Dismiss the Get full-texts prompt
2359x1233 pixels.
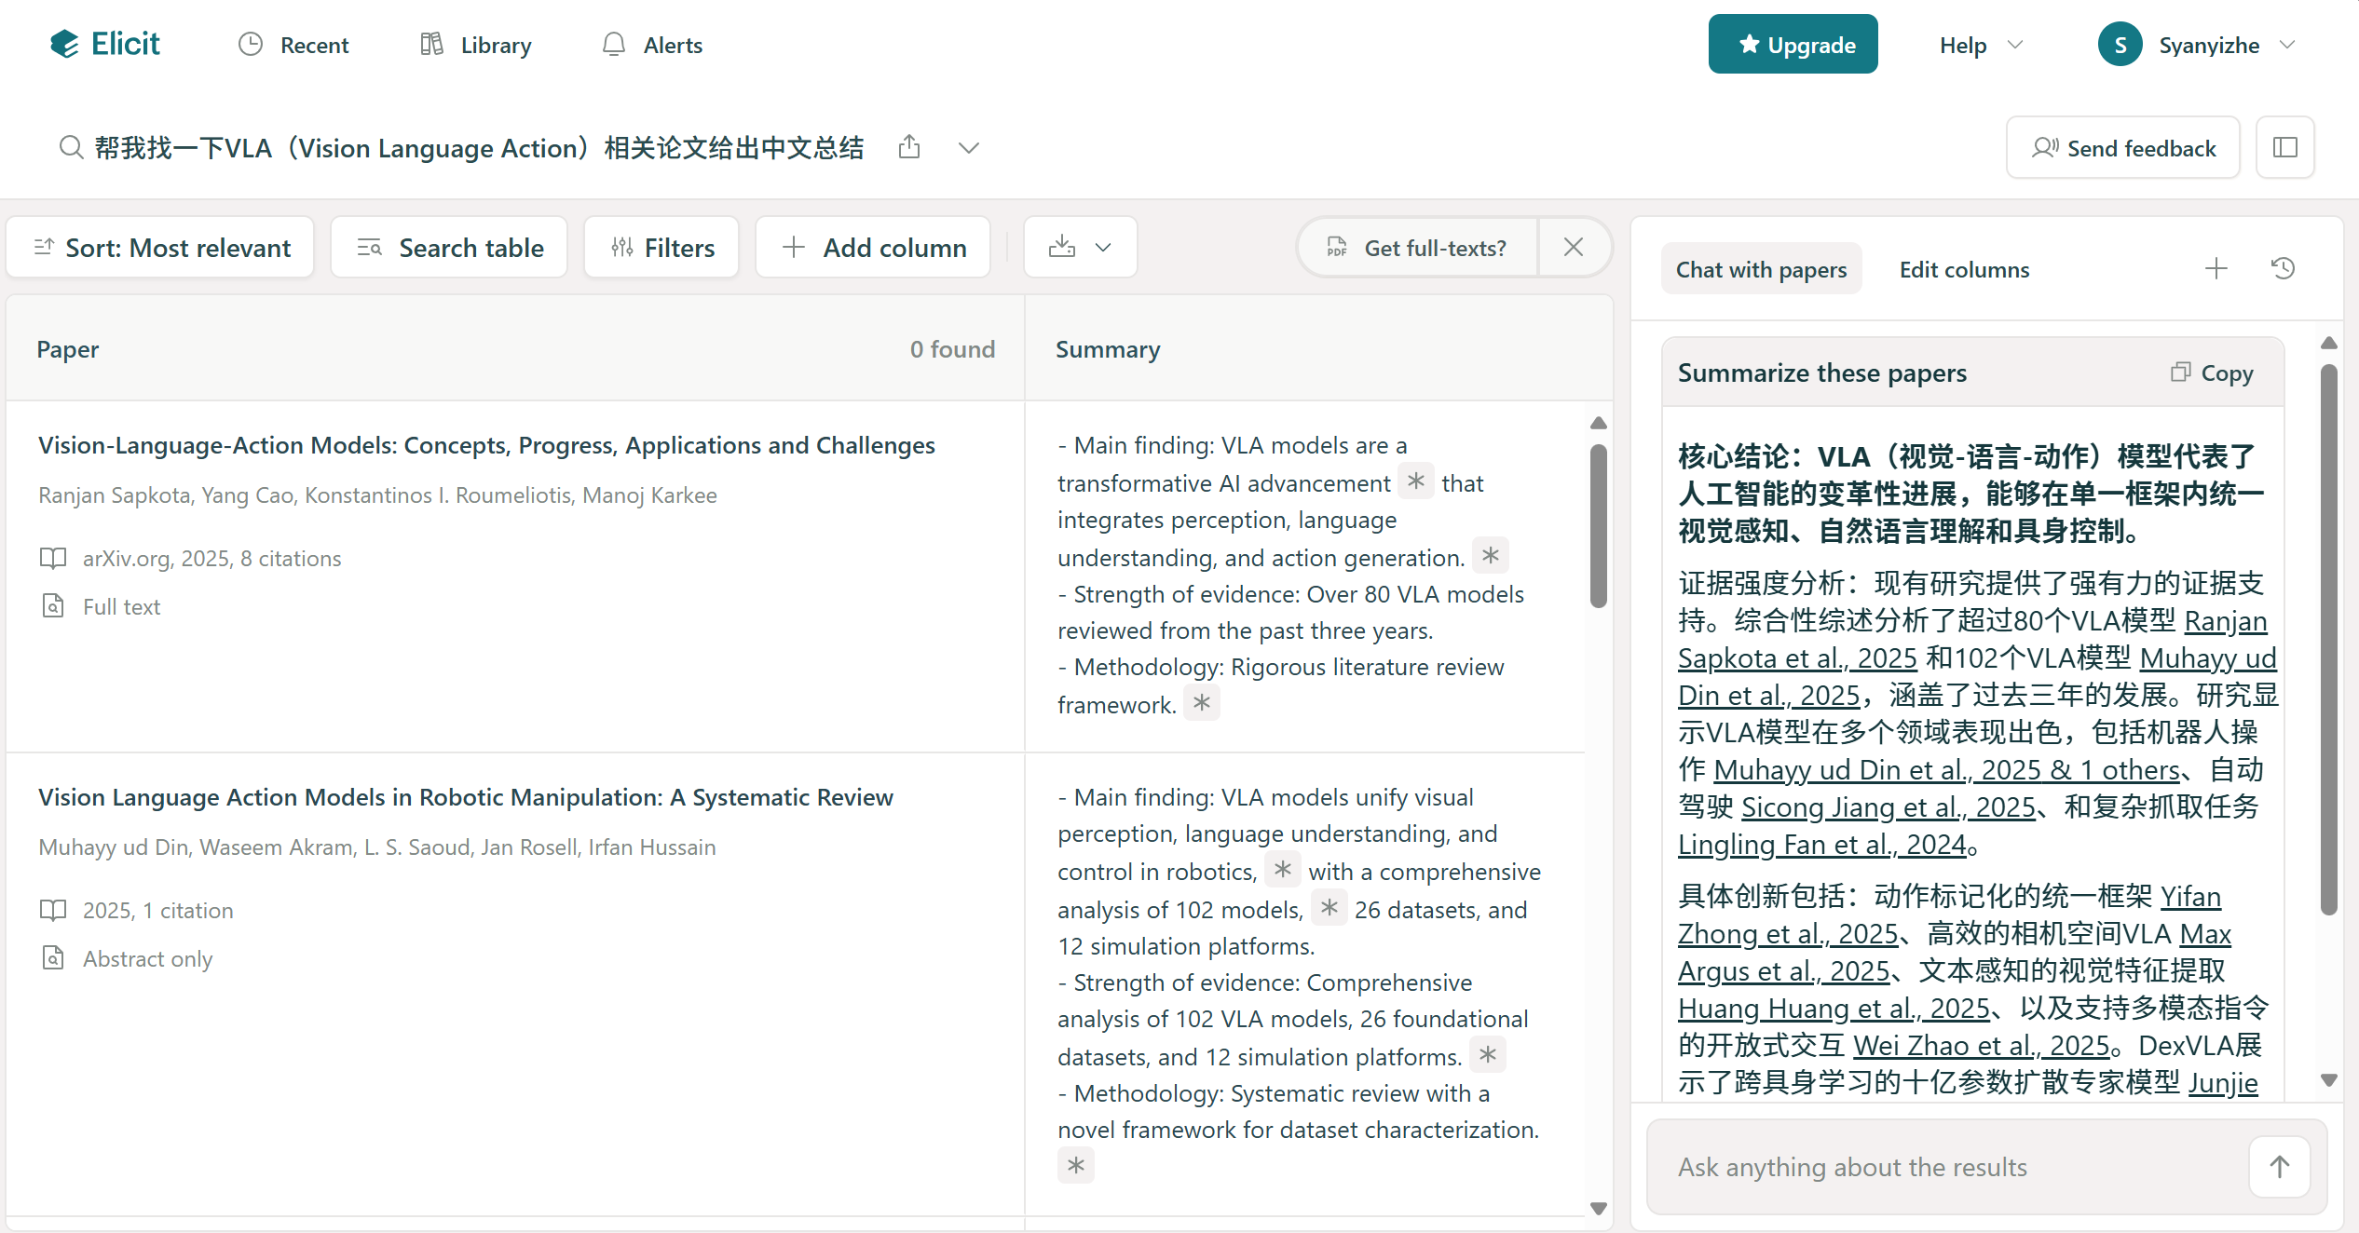(1574, 247)
